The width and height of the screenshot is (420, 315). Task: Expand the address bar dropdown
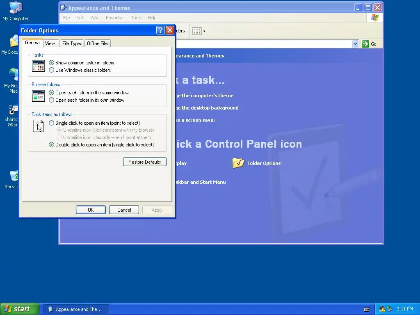tap(355, 44)
